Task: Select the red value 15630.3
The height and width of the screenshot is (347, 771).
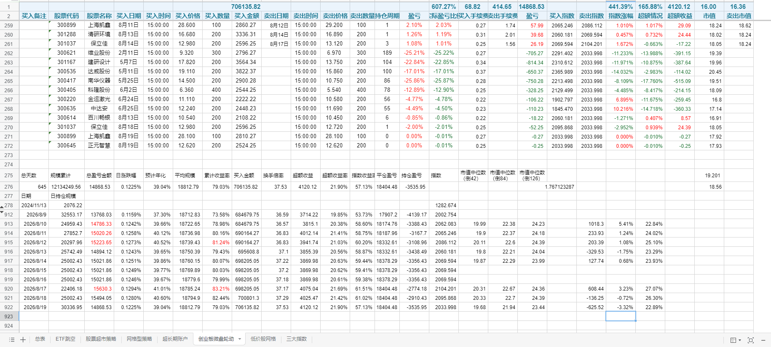Action: 99,288
